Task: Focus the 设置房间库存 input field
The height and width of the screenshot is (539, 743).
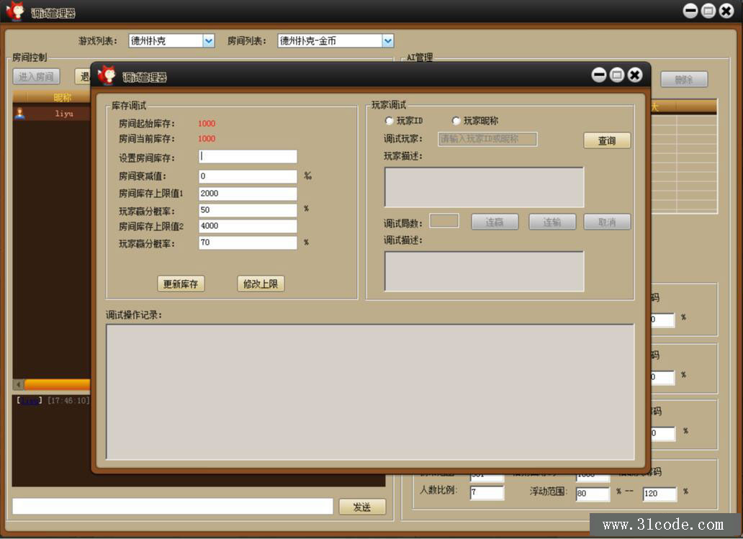Action: click(x=248, y=157)
